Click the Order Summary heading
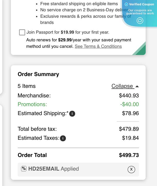157x186 pixels. pos(38,74)
